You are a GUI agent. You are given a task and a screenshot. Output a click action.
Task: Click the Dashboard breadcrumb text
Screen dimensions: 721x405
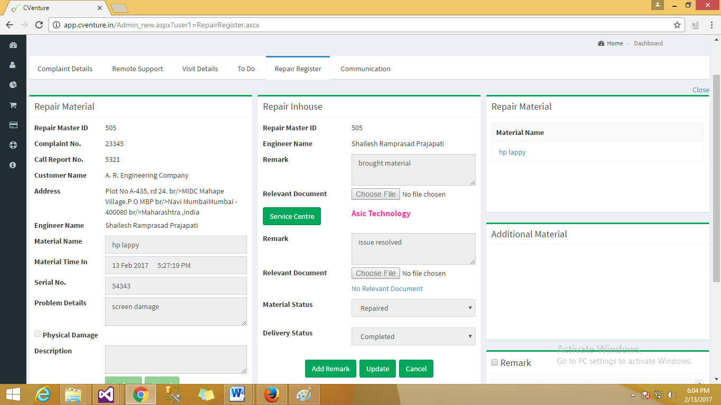point(648,43)
